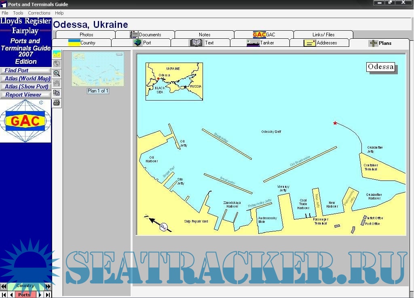Click the print plan icon
The height and width of the screenshot is (298, 414).
(57, 103)
